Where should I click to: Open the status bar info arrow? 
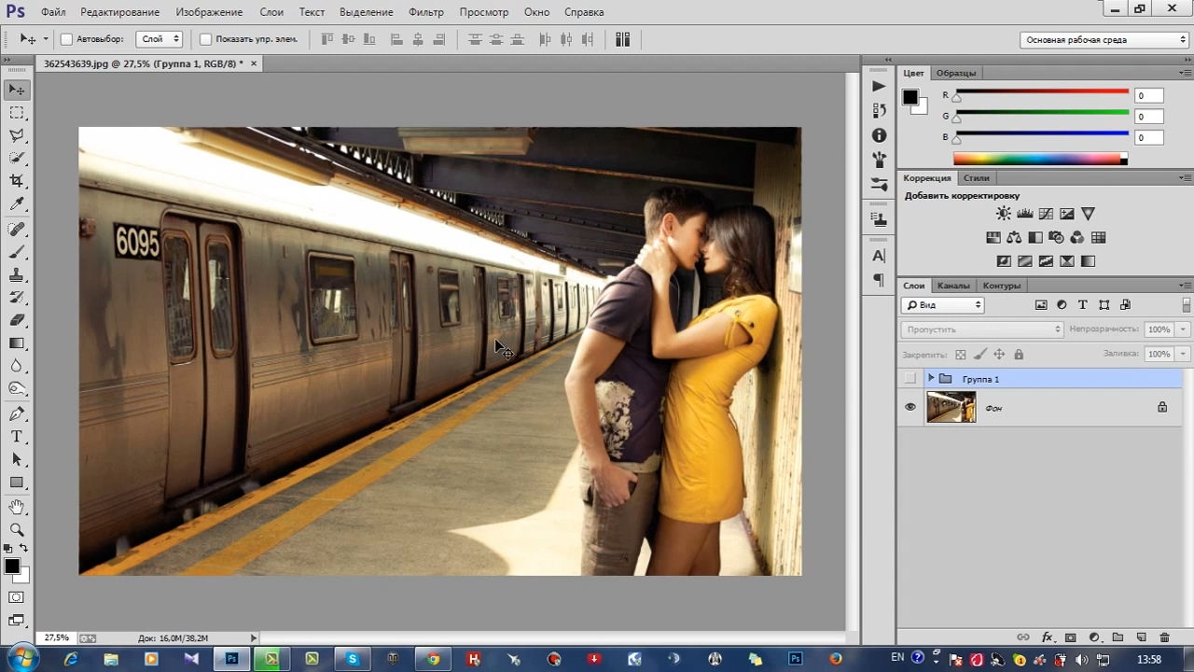[253, 638]
